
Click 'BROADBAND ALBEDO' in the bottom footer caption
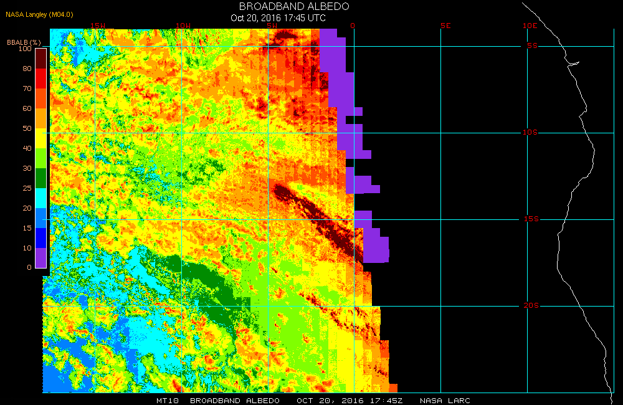(x=235, y=401)
